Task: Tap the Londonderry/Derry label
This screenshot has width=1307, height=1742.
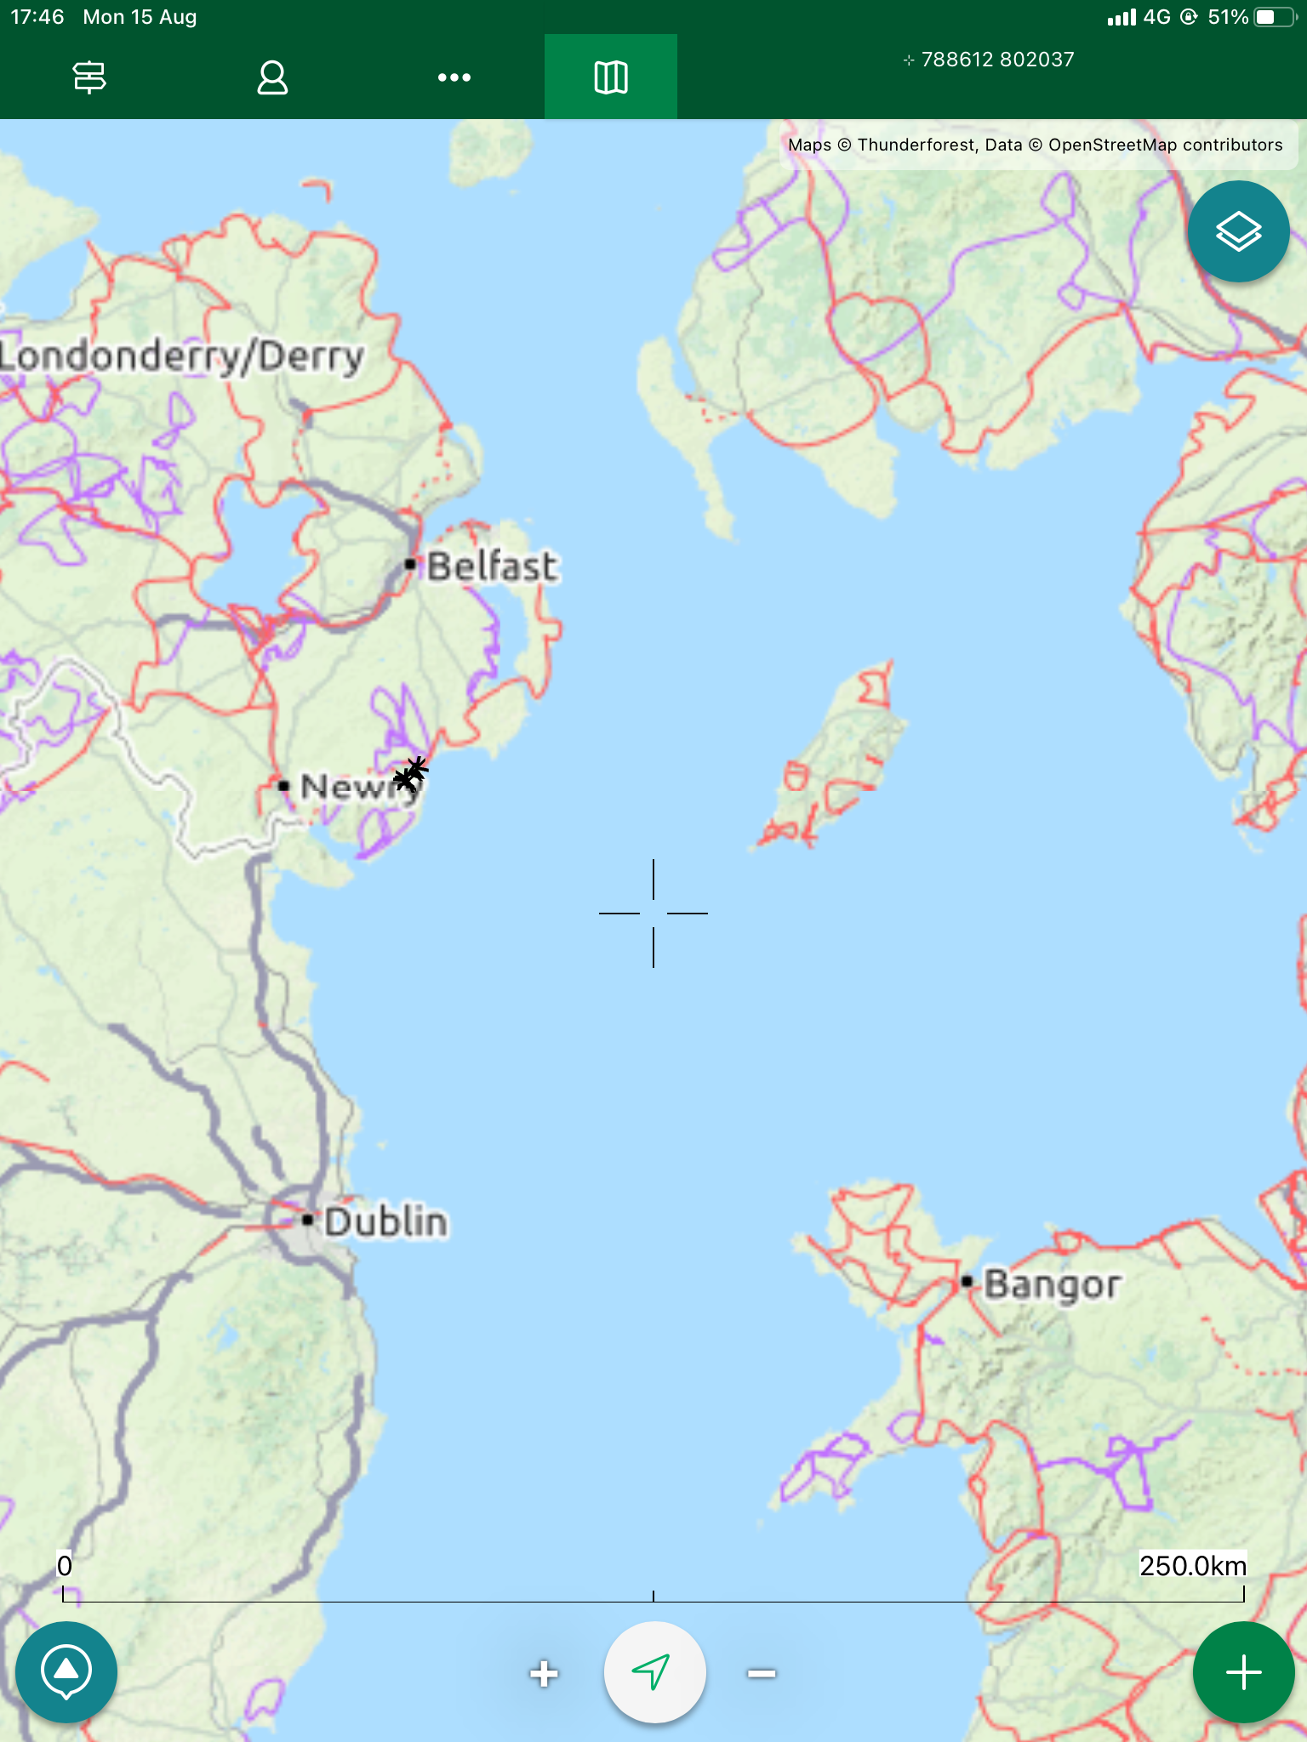Action: point(182,356)
